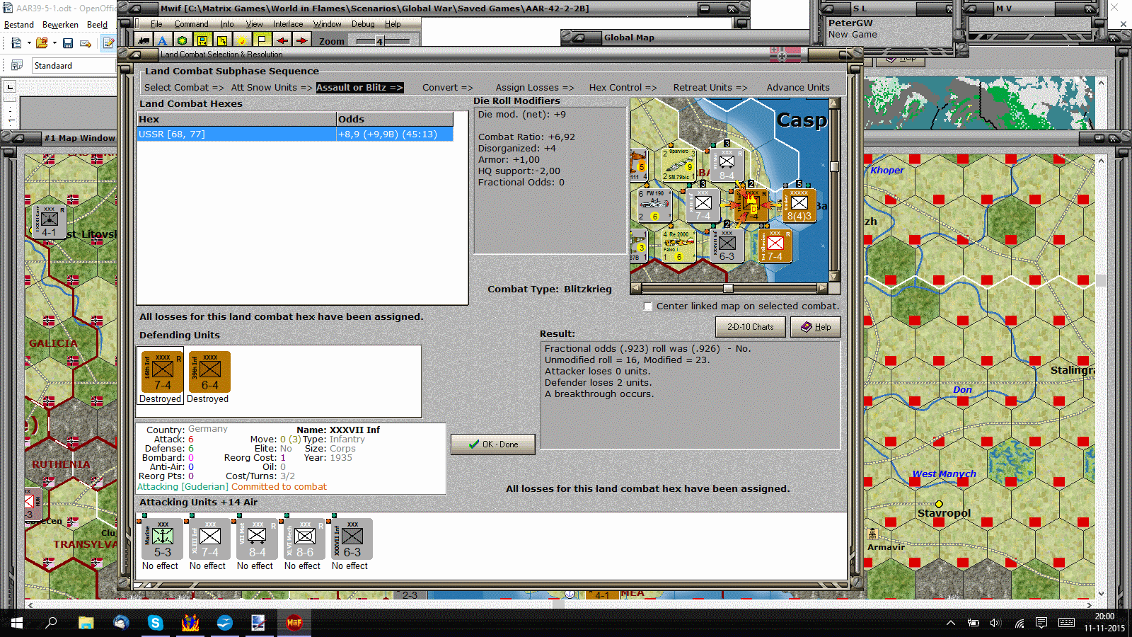Viewport: 1132px width, 637px height.
Task: Click the yellow stacked units toolbar icon
Action: [222, 41]
